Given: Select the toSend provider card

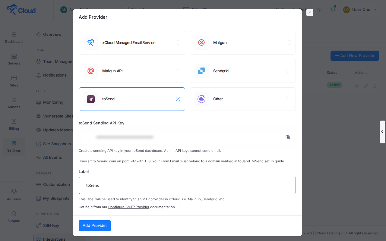Looking at the screenshot, I should tap(132, 99).
